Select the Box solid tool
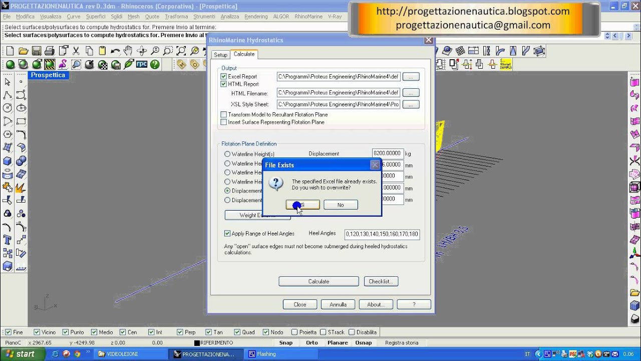The height and width of the screenshot is (361, 641). pos(8,161)
